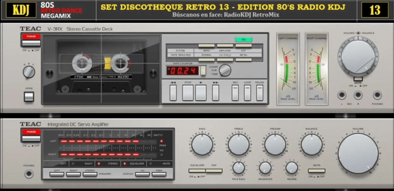Click the red tape counter display
Viewport: 394px width, 191px height.
[182, 71]
